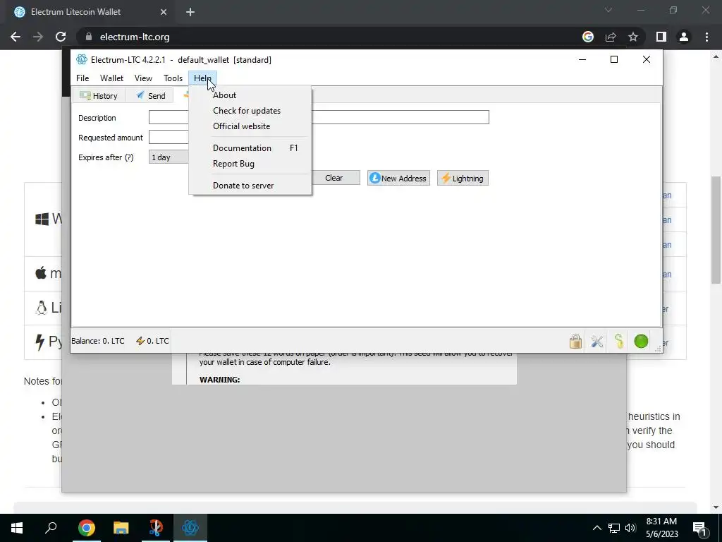
Task: Switch to the History tab
Action: pos(99,95)
